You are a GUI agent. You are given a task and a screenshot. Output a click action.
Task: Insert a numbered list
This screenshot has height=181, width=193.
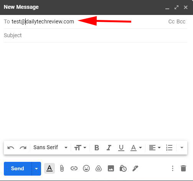(169, 148)
